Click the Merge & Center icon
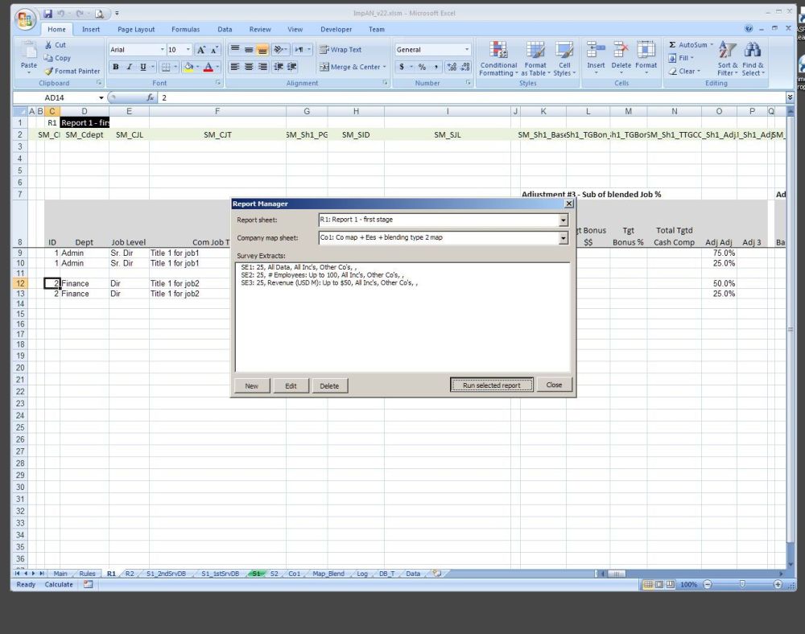Screen dimensions: 805x634 (x=324, y=67)
